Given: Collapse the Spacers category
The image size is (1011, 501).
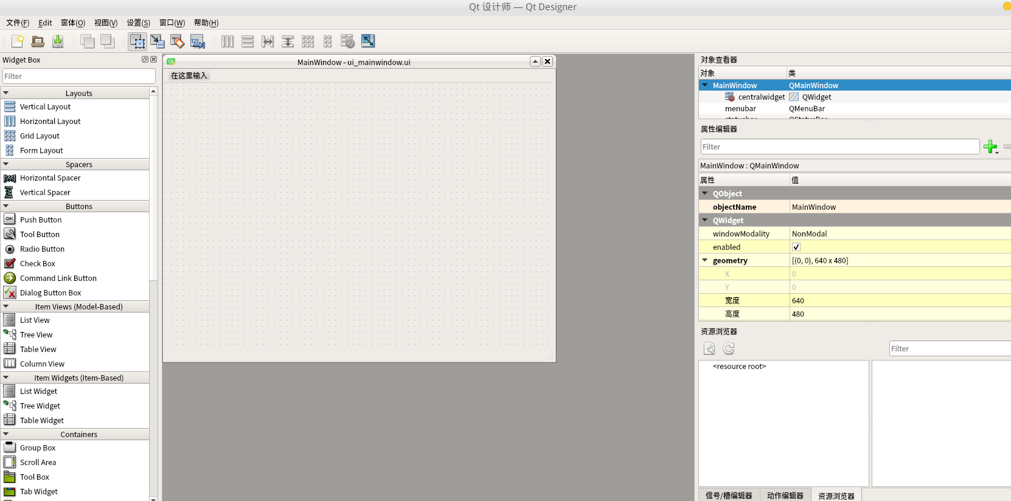Looking at the screenshot, I should 5,164.
